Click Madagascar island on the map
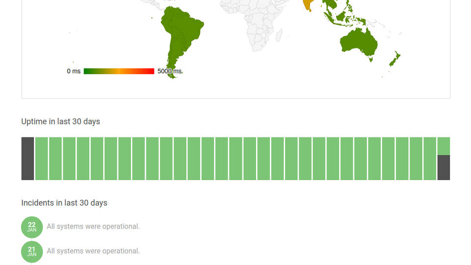 click(x=279, y=34)
